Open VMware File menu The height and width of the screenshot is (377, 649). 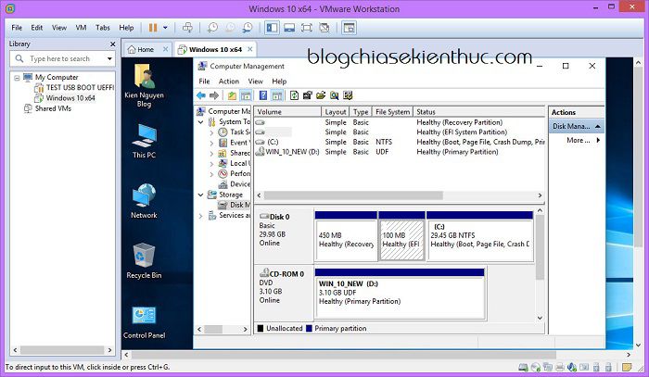(x=17, y=28)
